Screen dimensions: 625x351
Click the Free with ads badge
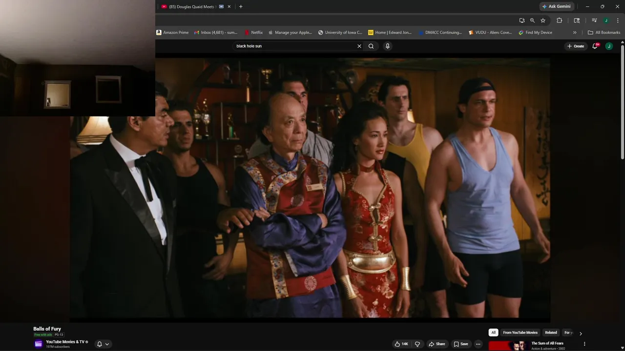[x=43, y=335]
